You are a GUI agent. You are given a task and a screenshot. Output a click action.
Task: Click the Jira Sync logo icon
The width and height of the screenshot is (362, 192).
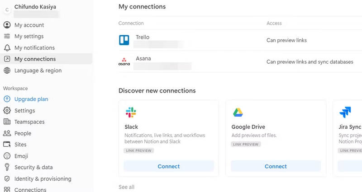(345, 112)
